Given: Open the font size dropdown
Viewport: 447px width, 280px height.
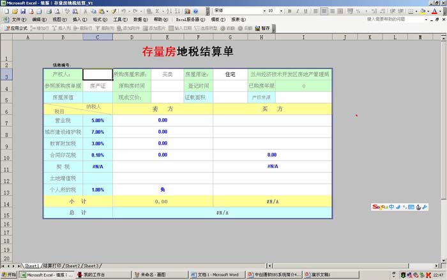Looking at the screenshot, I should click(x=282, y=12).
